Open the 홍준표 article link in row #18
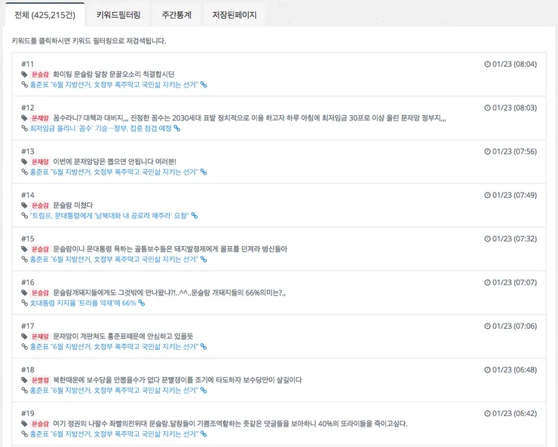Viewport: 558px width, 447px height. [x=114, y=391]
